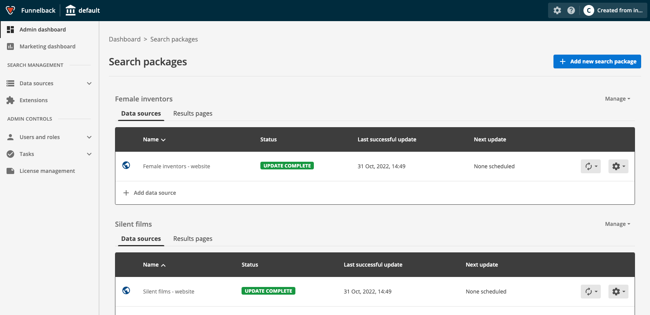Screen dimensions: 650x315
Task: Click Last successful update header in Silent films table
Action: [373, 265]
